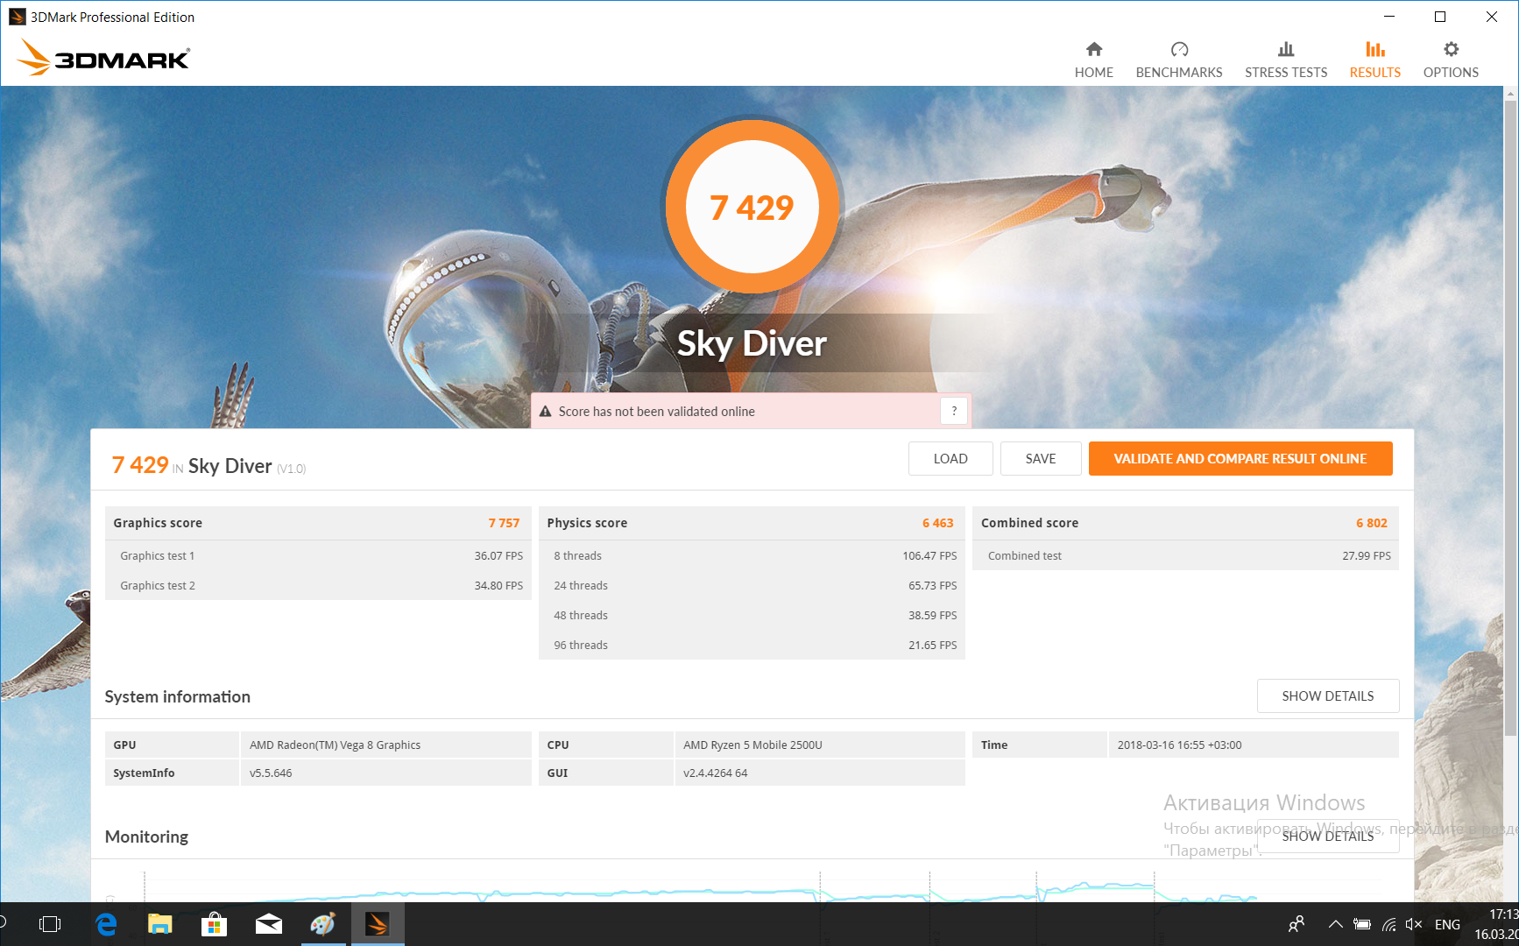Click the Sky Diver title banner
Screen dimensions: 1519x946
coord(752,343)
